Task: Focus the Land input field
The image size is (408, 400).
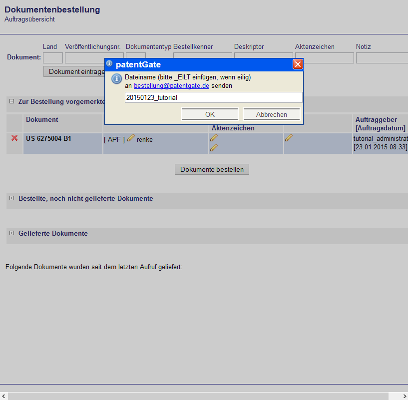Action: pos(53,58)
